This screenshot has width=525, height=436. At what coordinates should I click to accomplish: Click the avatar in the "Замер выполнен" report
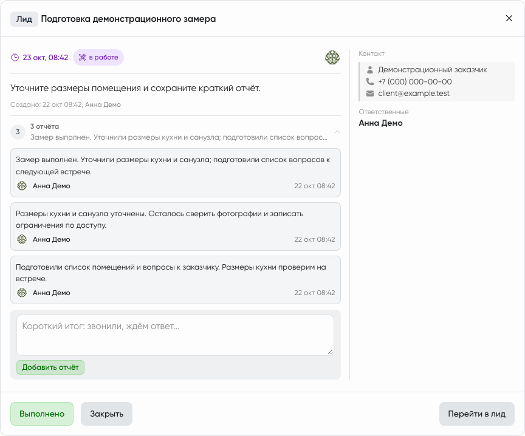click(22, 186)
